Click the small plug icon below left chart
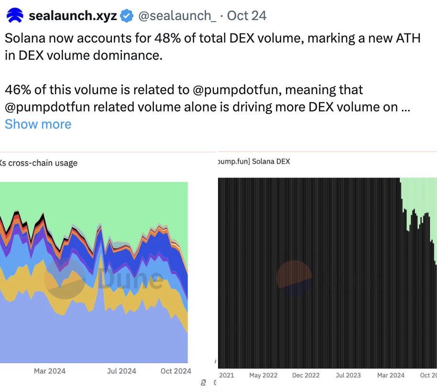437x392 pixels. pos(204,383)
